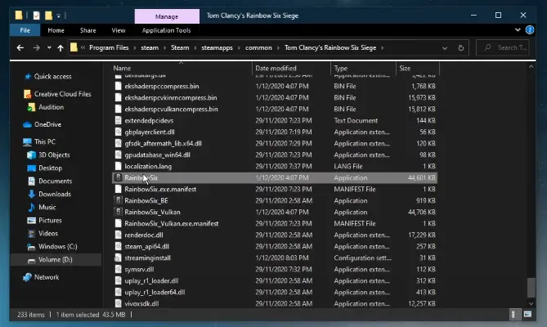Image resolution: width=547 pixels, height=327 pixels.
Task: Click the search box
Action: 503,47
